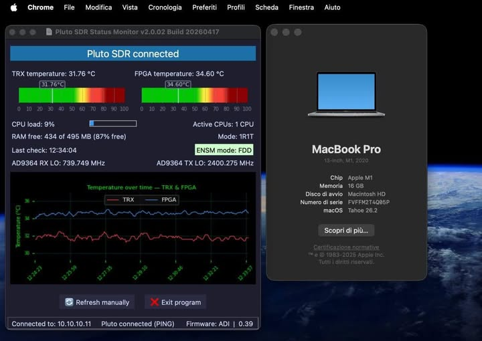Click the red X exit icon

click(155, 302)
